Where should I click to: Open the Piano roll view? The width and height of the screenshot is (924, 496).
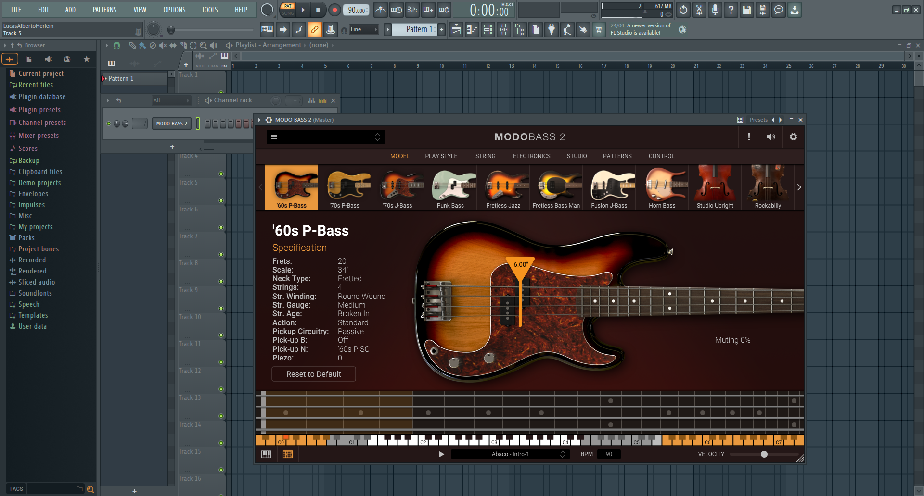[472, 30]
